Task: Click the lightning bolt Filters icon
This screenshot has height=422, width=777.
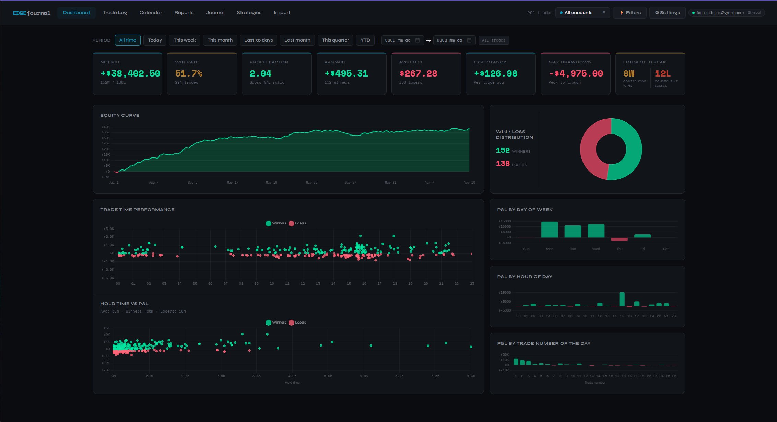Action: pos(622,13)
